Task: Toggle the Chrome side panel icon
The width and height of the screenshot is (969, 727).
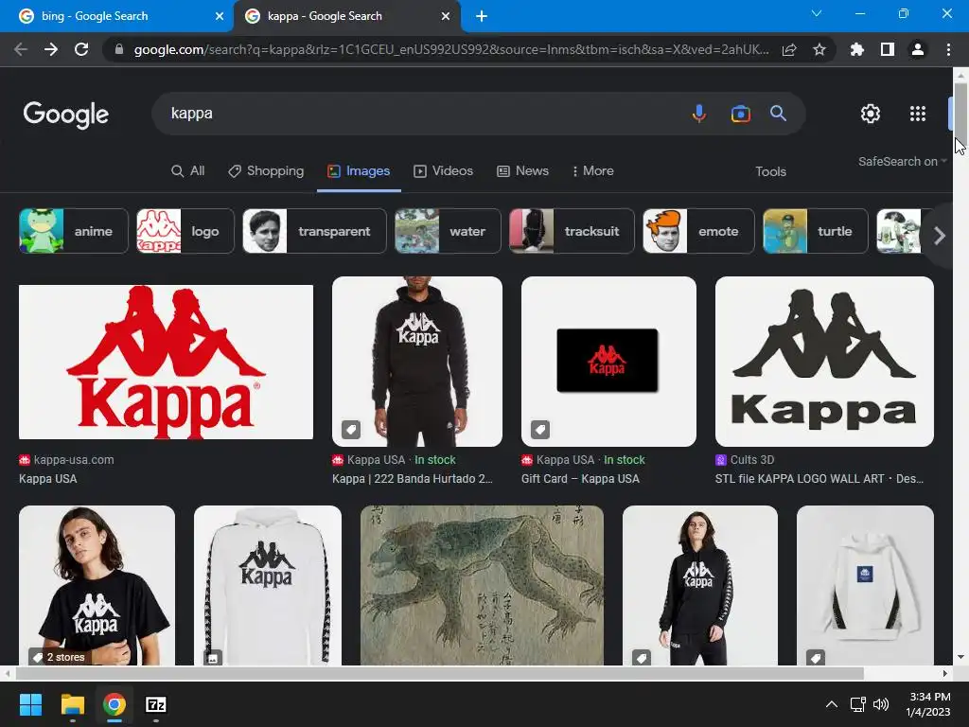Action: point(888,49)
